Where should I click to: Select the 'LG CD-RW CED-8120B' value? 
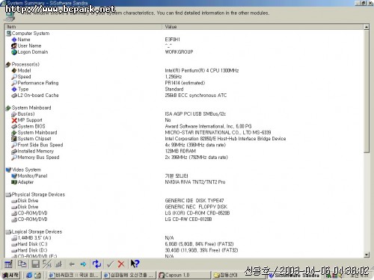tap(188, 220)
